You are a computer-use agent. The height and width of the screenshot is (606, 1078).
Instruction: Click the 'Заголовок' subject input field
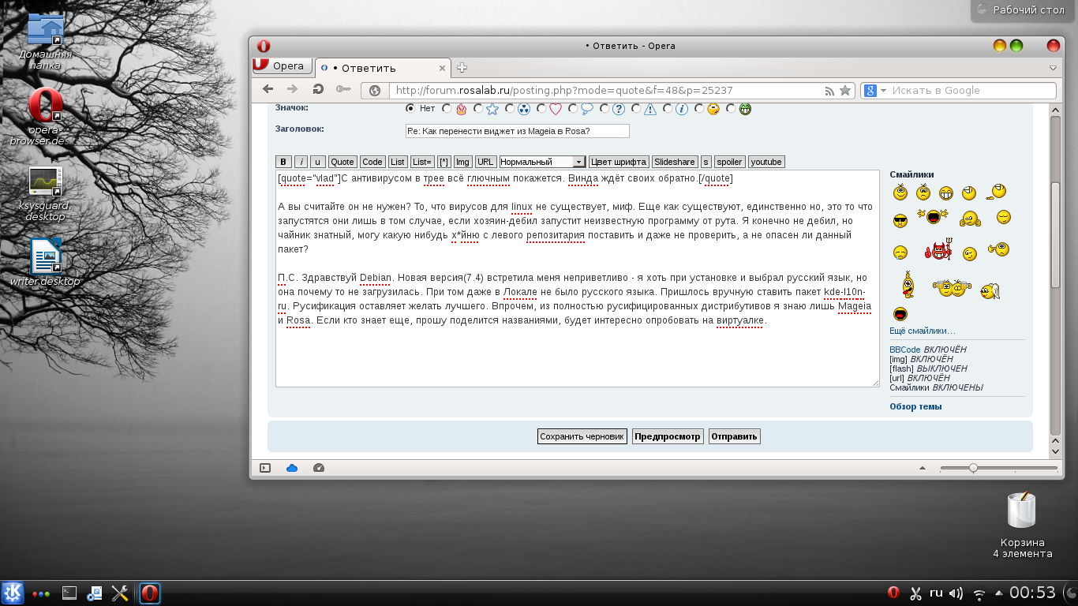tap(517, 131)
